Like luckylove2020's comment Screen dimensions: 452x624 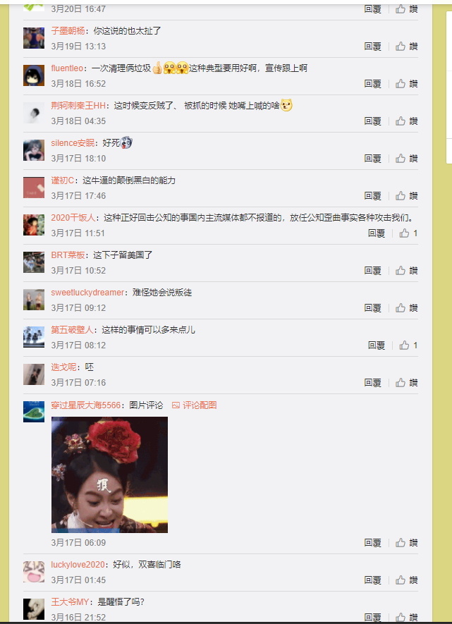coord(406,580)
